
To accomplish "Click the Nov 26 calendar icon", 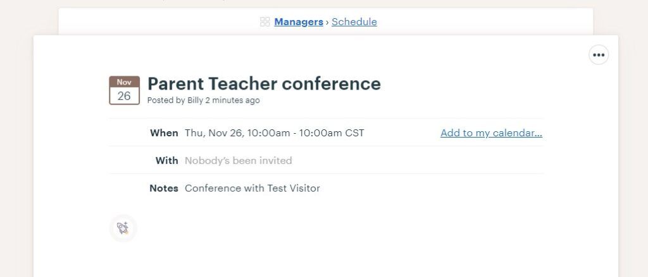I will click(x=125, y=90).
